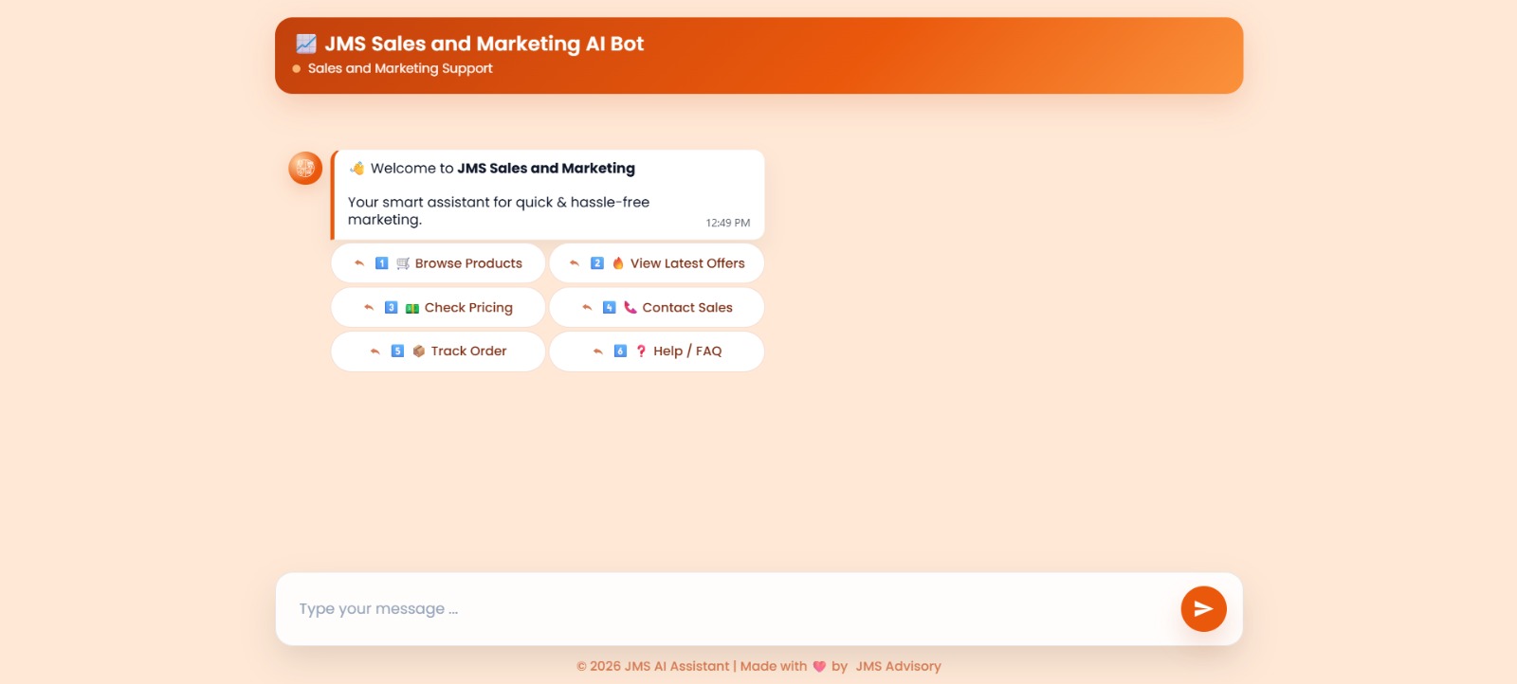Click the 12:49 PM message timestamp
The image size is (1517, 684).
click(x=727, y=224)
